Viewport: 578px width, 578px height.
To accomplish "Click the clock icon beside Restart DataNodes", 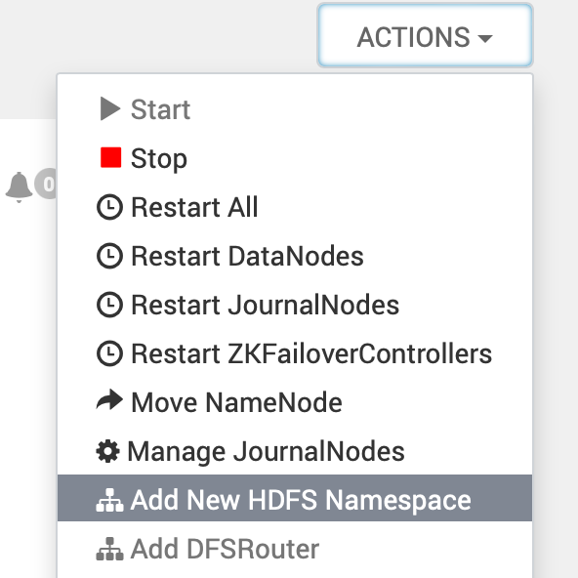I will coord(109,256).
